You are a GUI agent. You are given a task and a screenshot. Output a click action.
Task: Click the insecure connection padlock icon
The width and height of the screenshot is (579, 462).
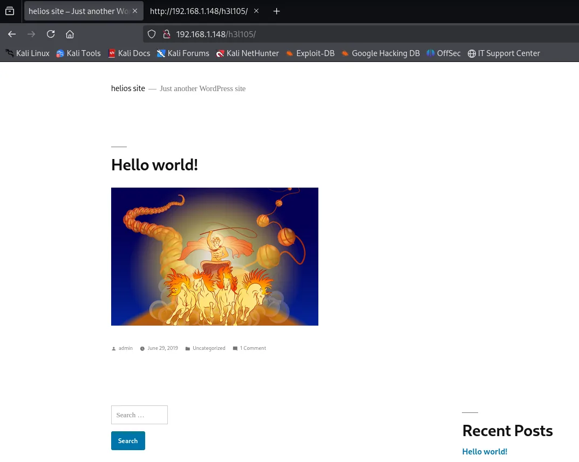pos(167,35)
